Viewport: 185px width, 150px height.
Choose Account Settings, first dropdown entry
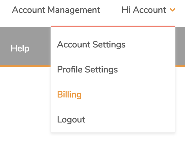[91, 45]
